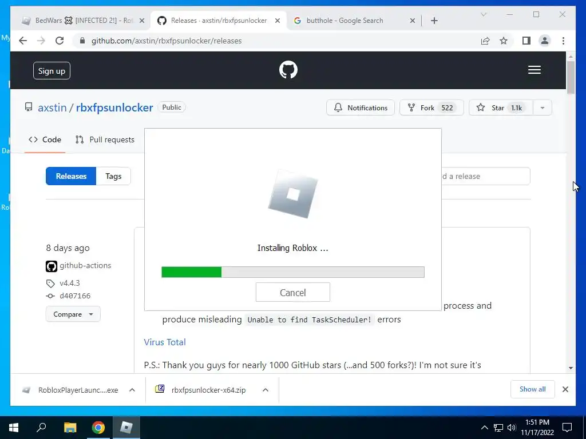Click the browser forward arrow
Image resolution: width=586 pixels, height=439 pixels.
pos(41,41)
